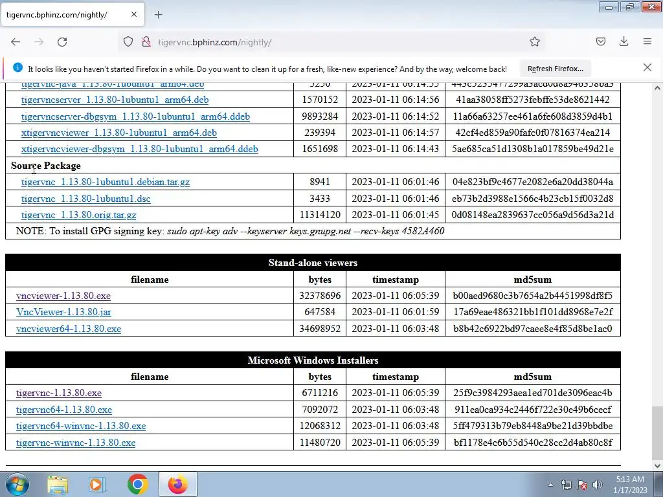Click md5sum bf1178e4c6b55d540c28cc2d4ab80c8f

532,443
